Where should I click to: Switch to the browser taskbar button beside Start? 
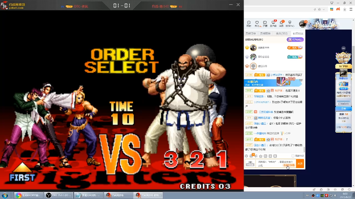click(29, 195)
